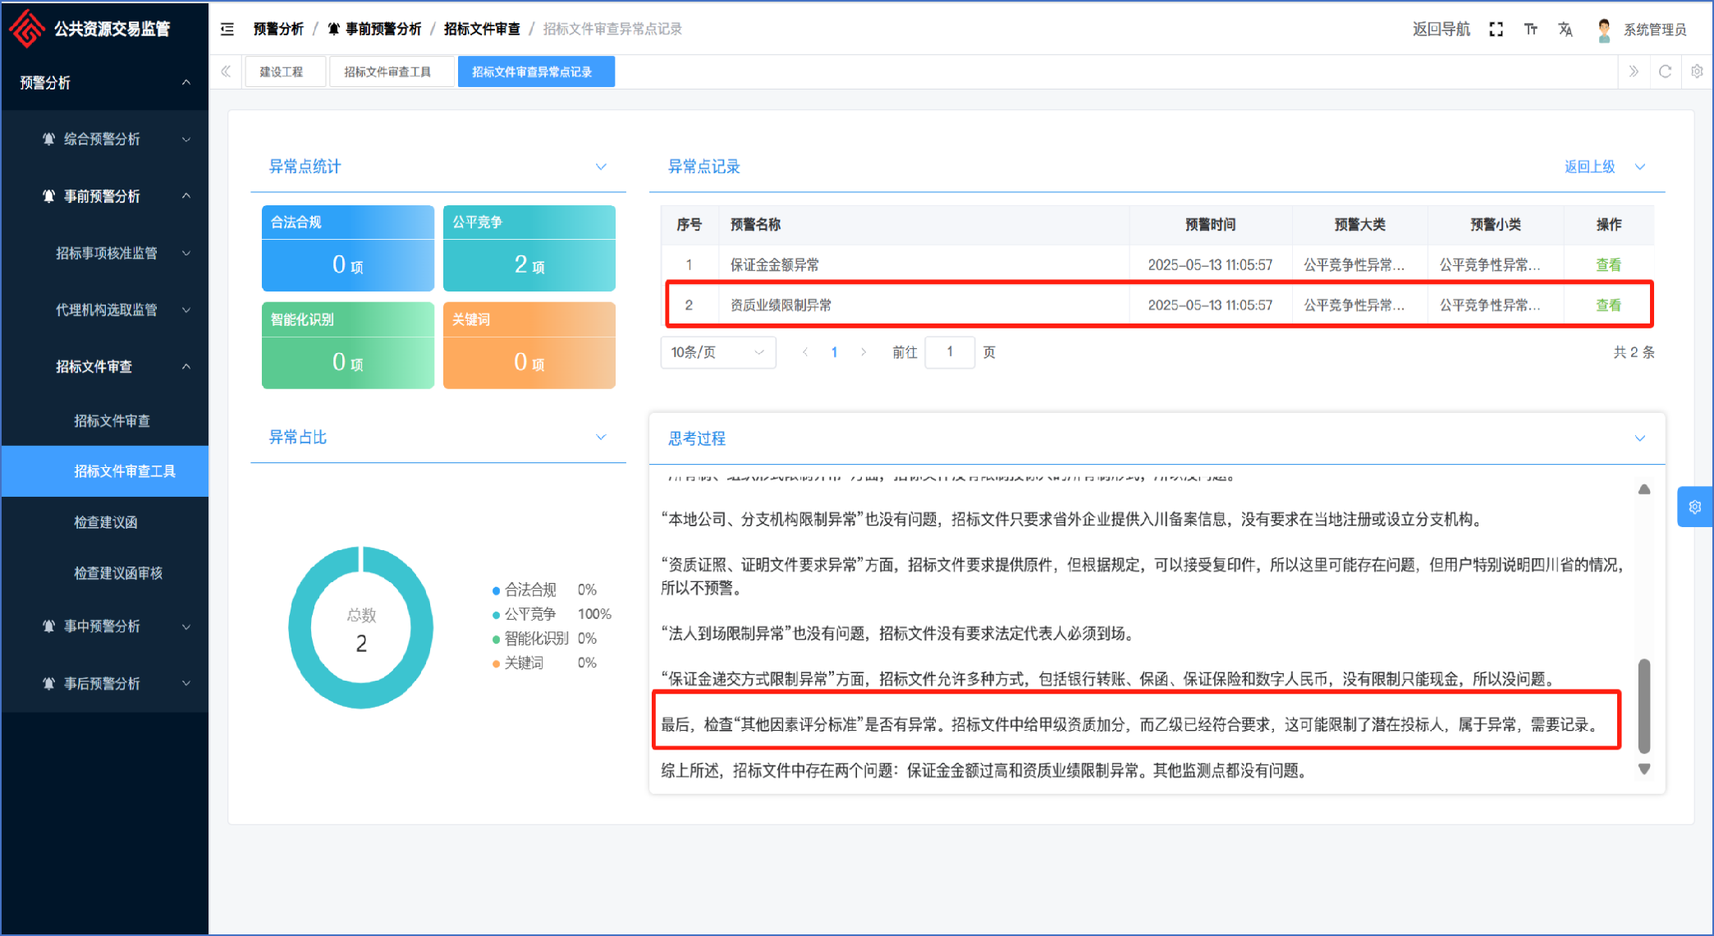This screenshot has height=936, width=1714.
Task: Click the 返回导航 button
Action: (1441, 30)
